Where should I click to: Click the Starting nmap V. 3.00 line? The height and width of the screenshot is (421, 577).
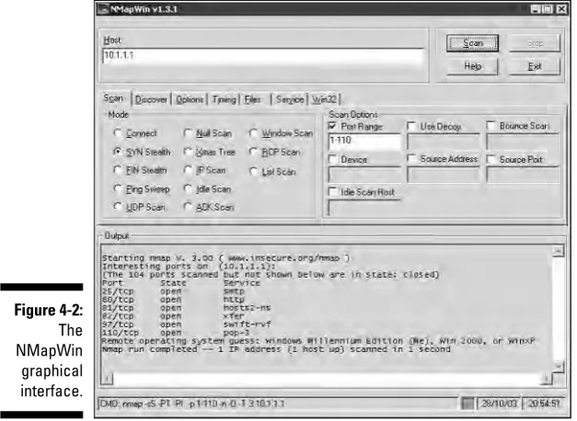click(226, 258)
